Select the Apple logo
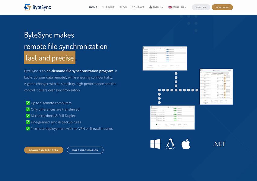Viewport: 257px width, 181px height. (186, 144)
